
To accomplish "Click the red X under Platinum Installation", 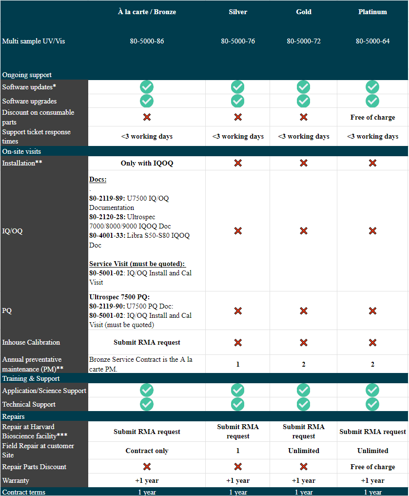I will [x=372, y=163].
